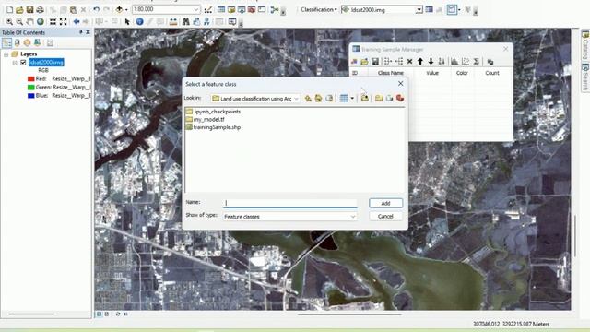Select the .ipynb_checkpoints folder
The height and width of the screenshot is (332, 590).
(213, 112)
